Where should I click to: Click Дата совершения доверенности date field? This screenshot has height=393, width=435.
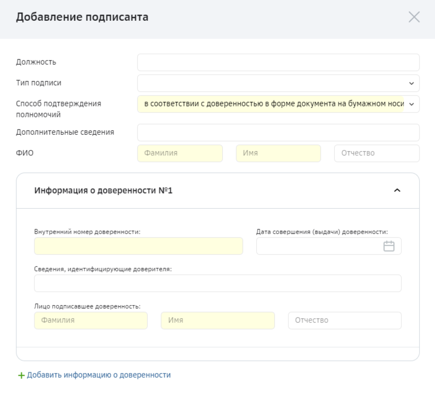[x=329, y=246]
